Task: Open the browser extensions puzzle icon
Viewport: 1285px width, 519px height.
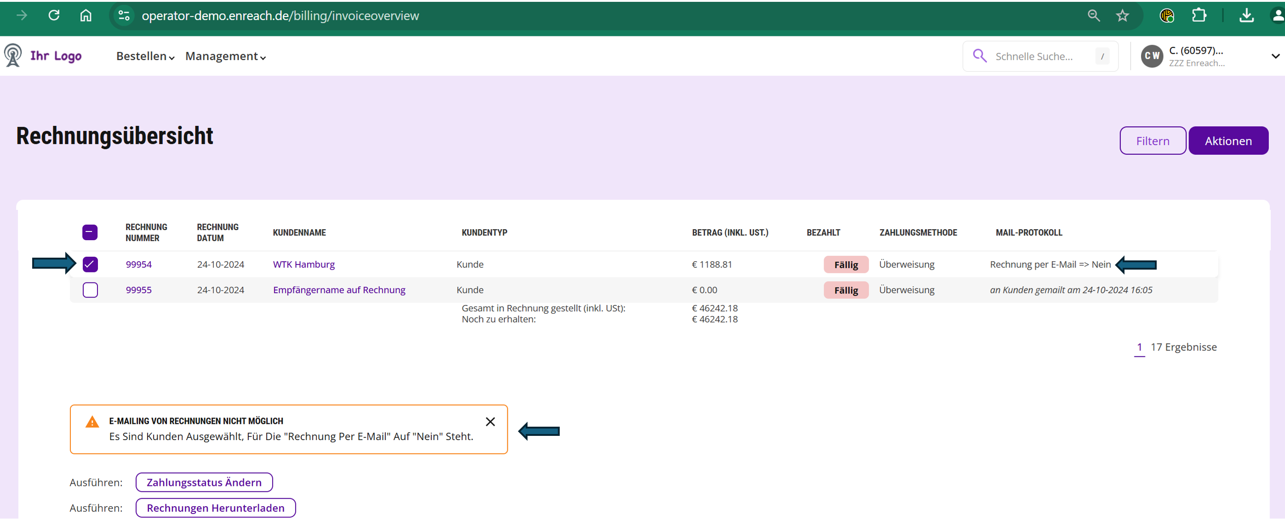Action: (1200, 16)
